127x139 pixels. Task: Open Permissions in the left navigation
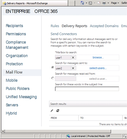16,34
